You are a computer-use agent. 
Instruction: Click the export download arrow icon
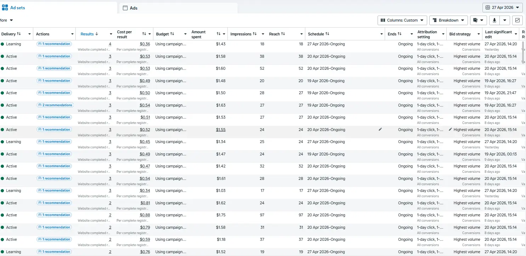[494, 20]
